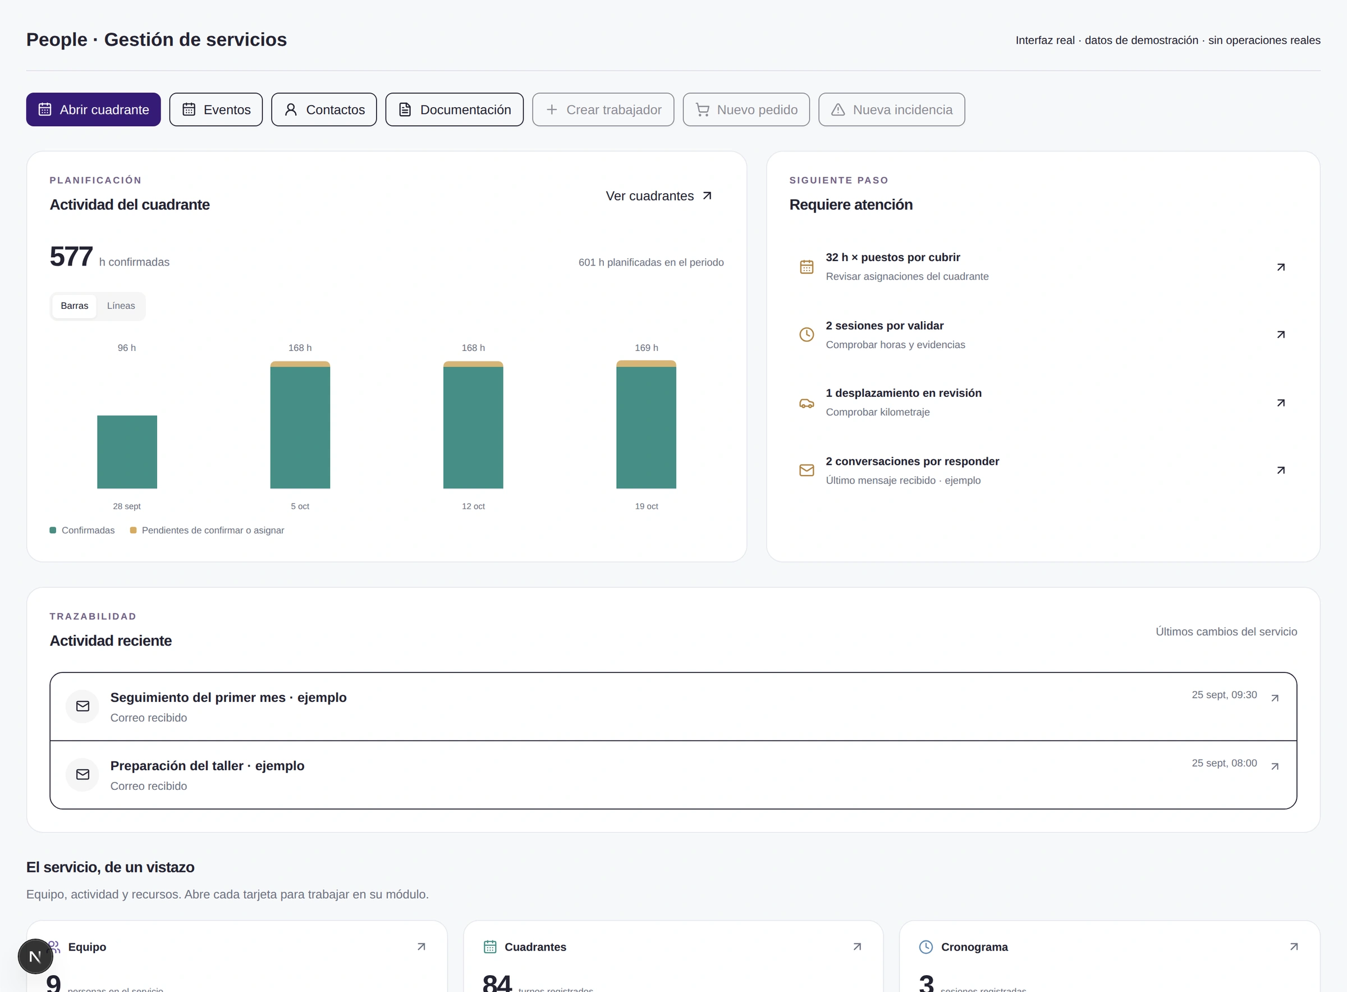This screenshot has height=992, width=1347.
Task: Open arrow for 2 conversaciones por responder
Action: pos(1280,470)
